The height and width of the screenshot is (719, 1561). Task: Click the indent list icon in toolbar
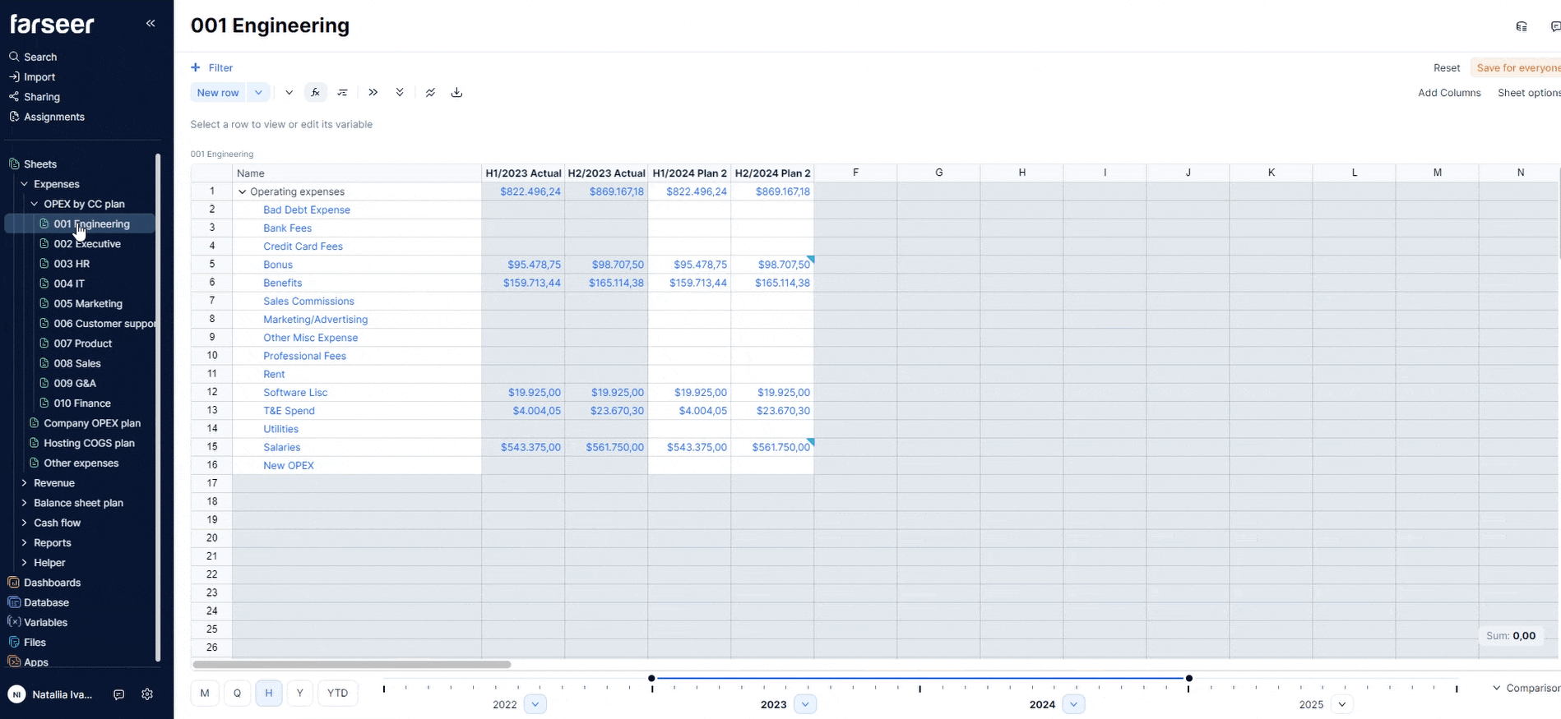pos(342,93)
